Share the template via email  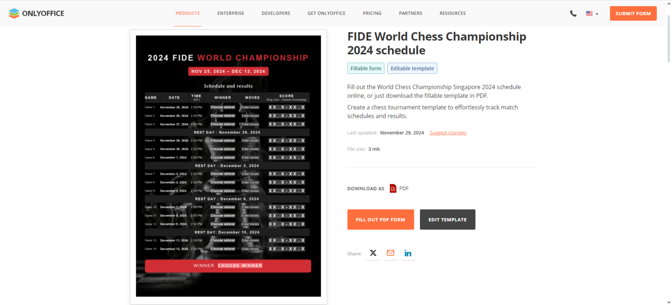[x=390, y=253]
